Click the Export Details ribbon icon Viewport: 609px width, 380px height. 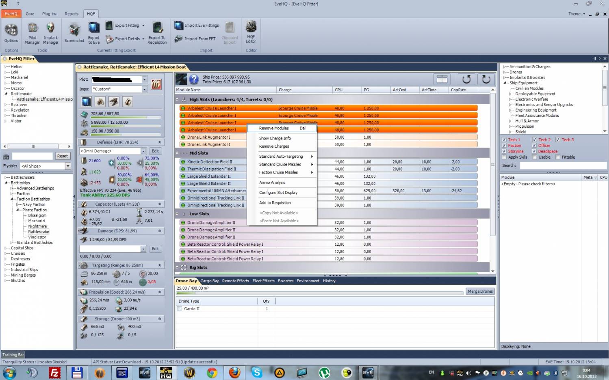tap(109, 39)
